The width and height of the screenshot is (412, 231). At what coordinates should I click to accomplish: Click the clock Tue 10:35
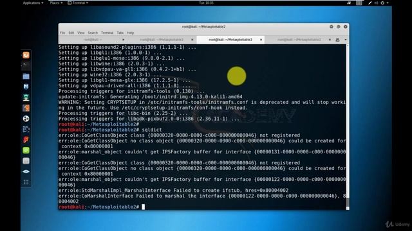(x=206, y=3)
